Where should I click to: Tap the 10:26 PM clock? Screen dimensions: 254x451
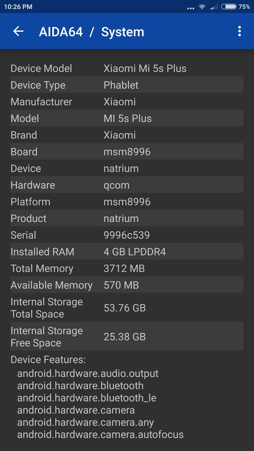18,7
